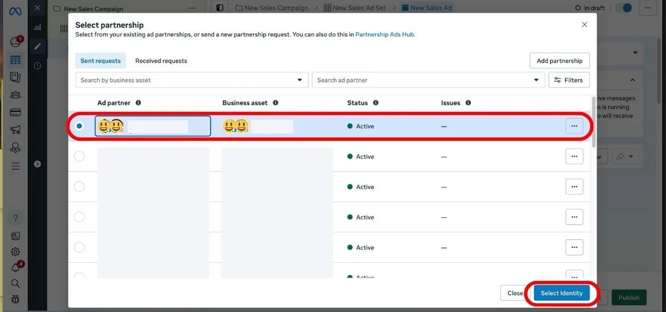
Task: Open the more options button in top bar
Action: tap(648, 8)
